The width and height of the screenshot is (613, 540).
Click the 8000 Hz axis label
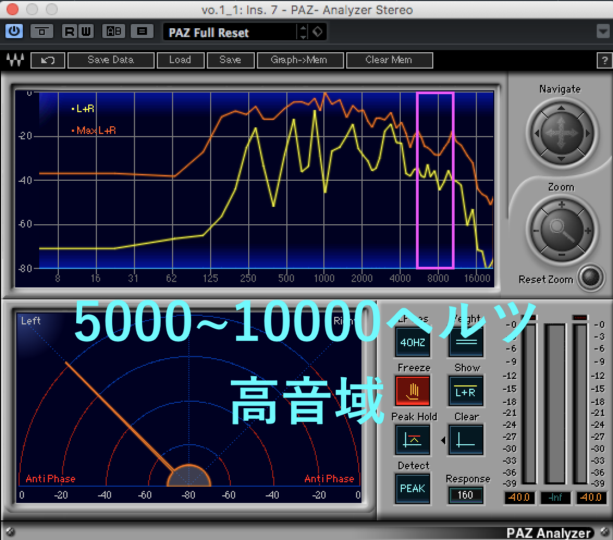tap(438, 278)
